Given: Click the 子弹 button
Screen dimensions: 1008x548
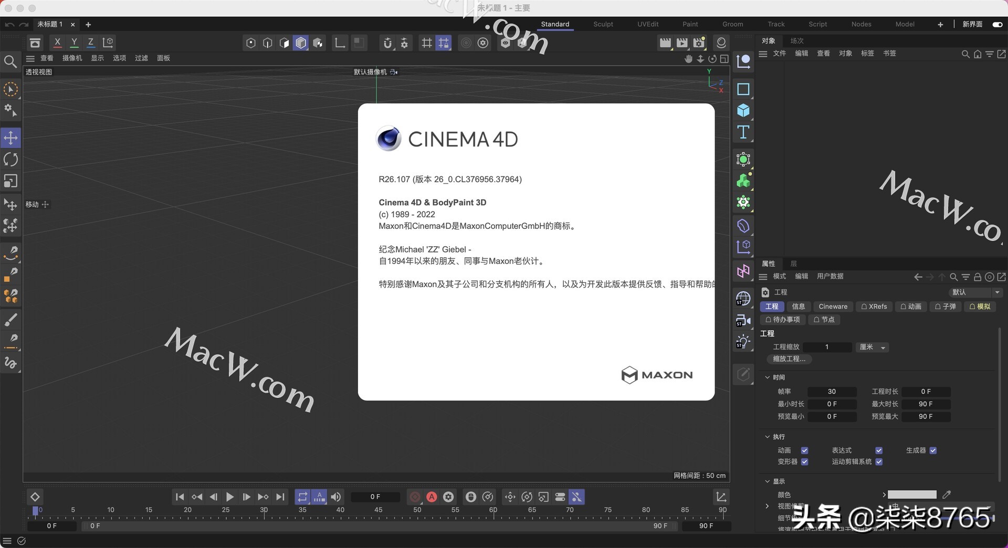Looking at the screenshot, I should click(x=945, y=307).
